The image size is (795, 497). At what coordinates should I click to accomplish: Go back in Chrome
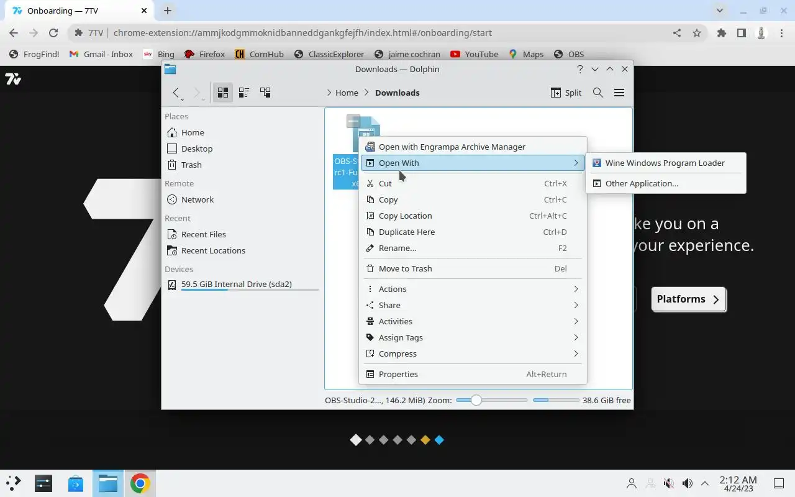[x=14, y=33]
